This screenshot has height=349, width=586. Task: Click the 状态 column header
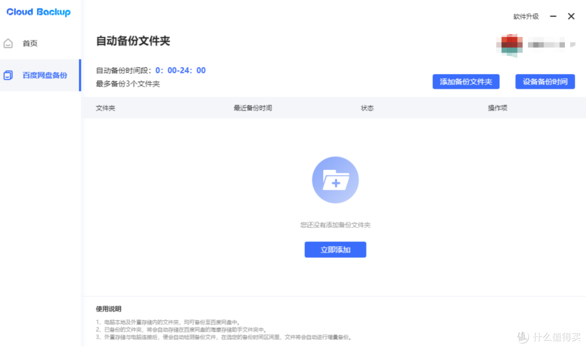pyautogui.click(x=367, y=108)
